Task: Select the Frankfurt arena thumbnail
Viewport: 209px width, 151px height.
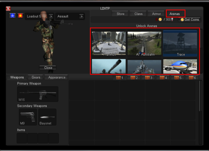Action: pyautogui.click(x=109, y=44)
